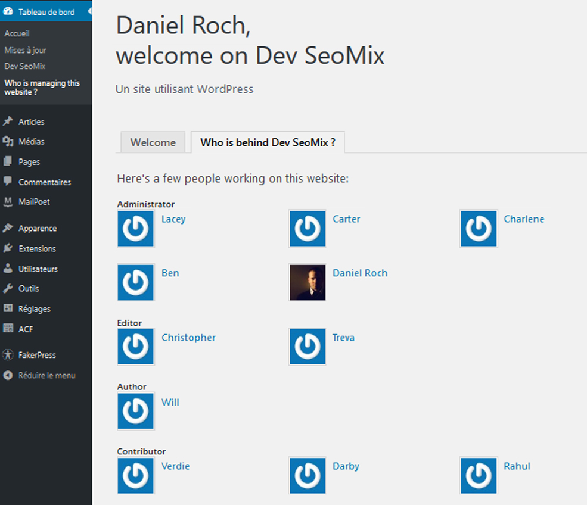Click the FakerPress icon
The height and width of the screenshot is (505, 587).
[8, 354]
